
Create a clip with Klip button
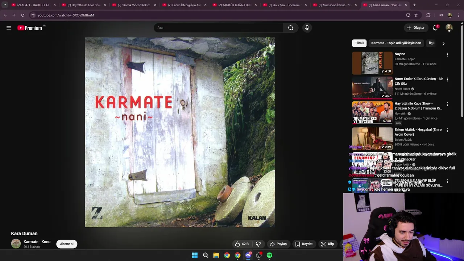pos(327,244)
